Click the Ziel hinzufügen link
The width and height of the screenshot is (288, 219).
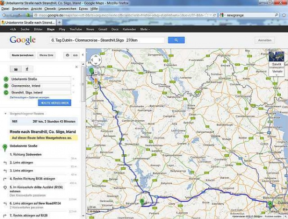click(x=18, y=97)
